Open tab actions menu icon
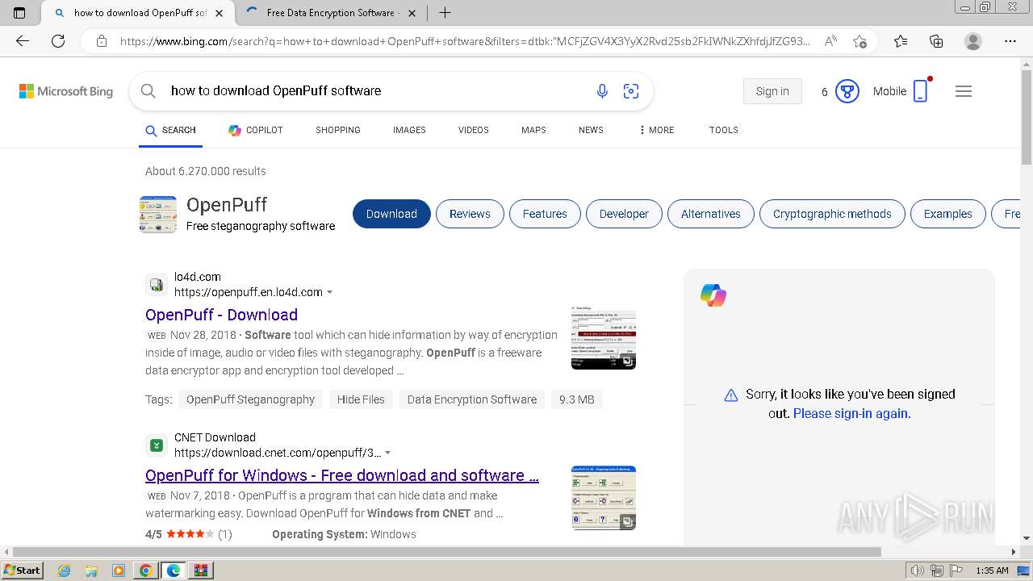The image size is (1033, 581). pyautogui.click(x=19, y=13)
